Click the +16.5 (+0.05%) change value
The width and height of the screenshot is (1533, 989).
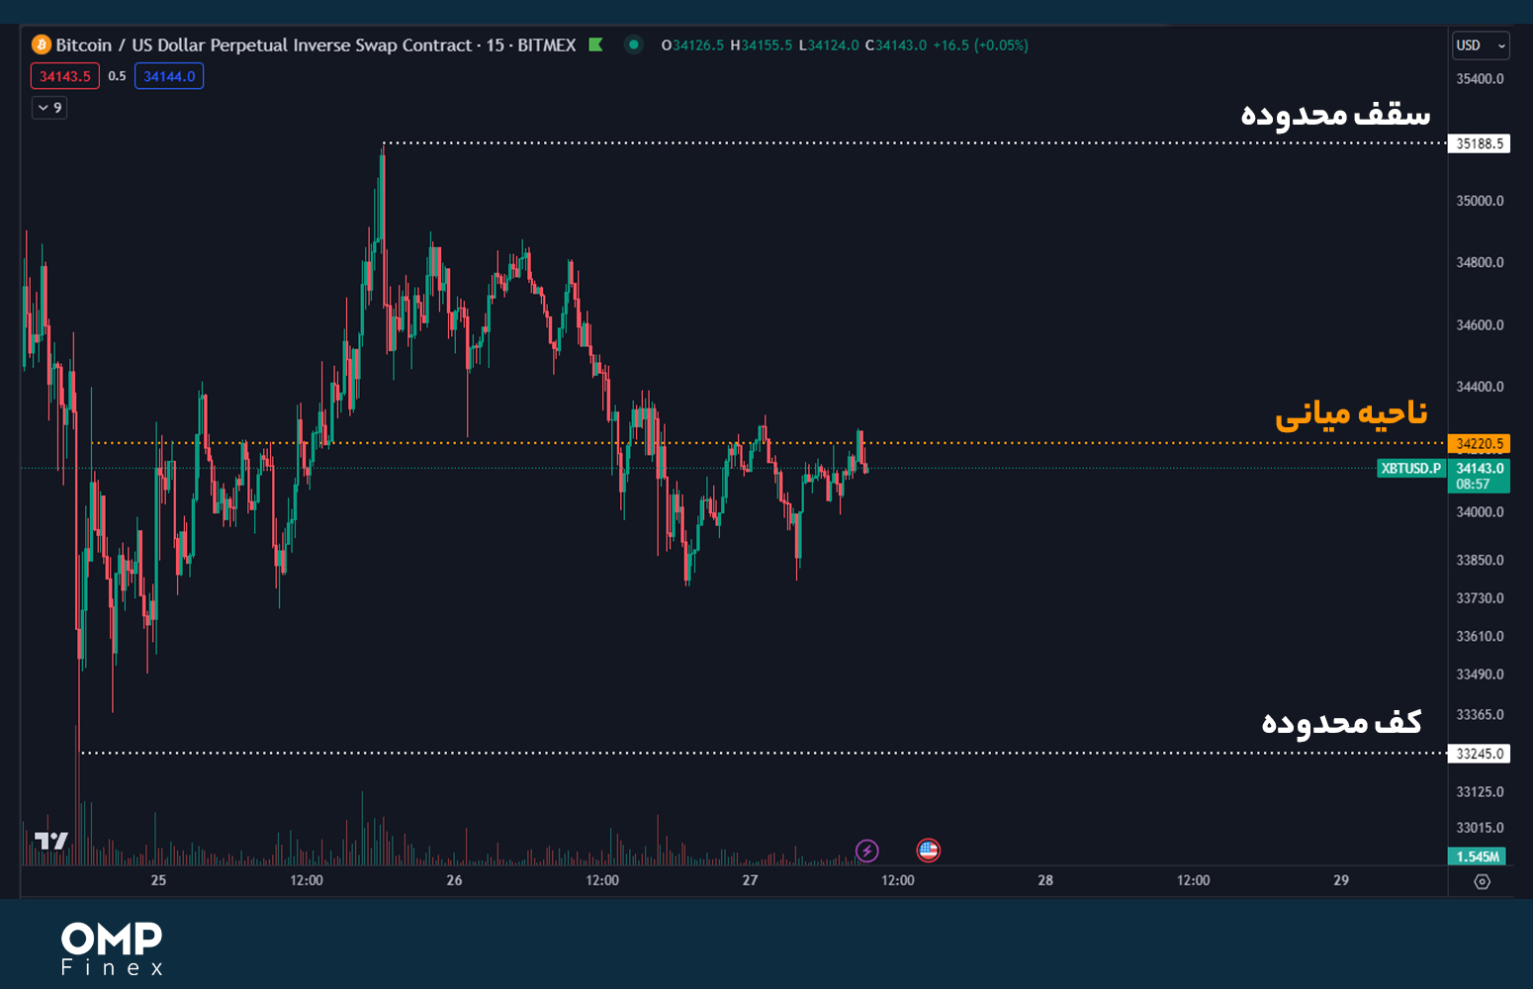(981, 45)
